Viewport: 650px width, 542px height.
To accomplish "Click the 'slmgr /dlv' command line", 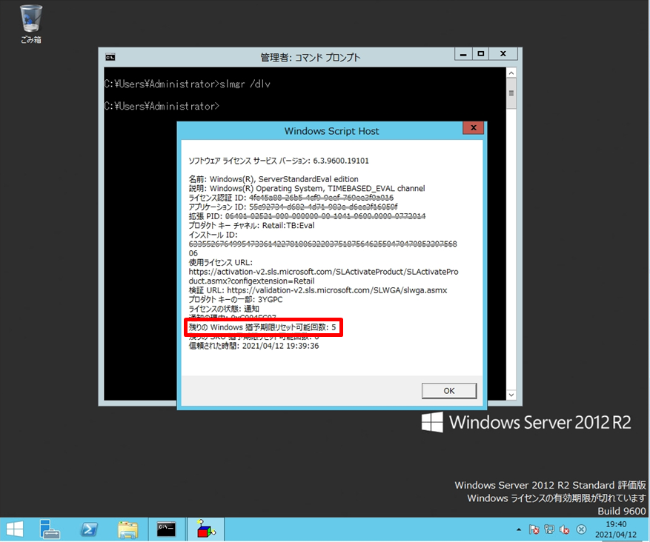I will tap(187, 84).
